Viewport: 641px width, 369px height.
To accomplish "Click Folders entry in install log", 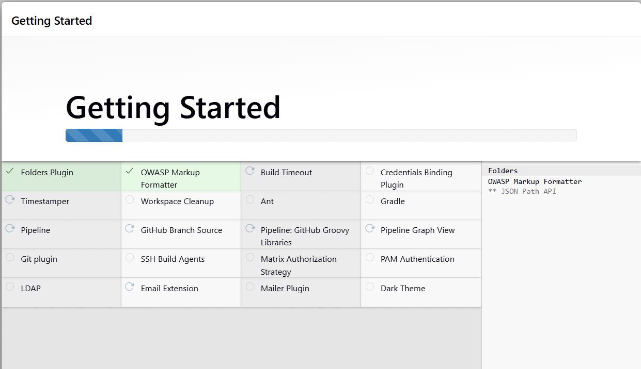I will pyautogui.click(x=503, y=171).
